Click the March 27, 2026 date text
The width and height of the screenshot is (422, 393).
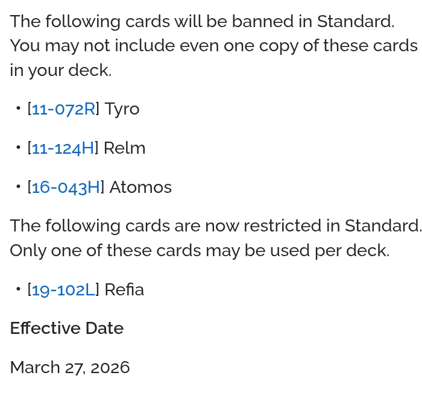70,368
